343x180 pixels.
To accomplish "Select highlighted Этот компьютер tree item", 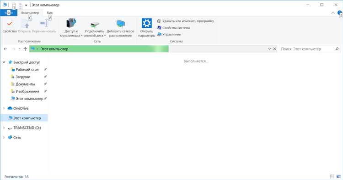I will click(x=24, y=118).
